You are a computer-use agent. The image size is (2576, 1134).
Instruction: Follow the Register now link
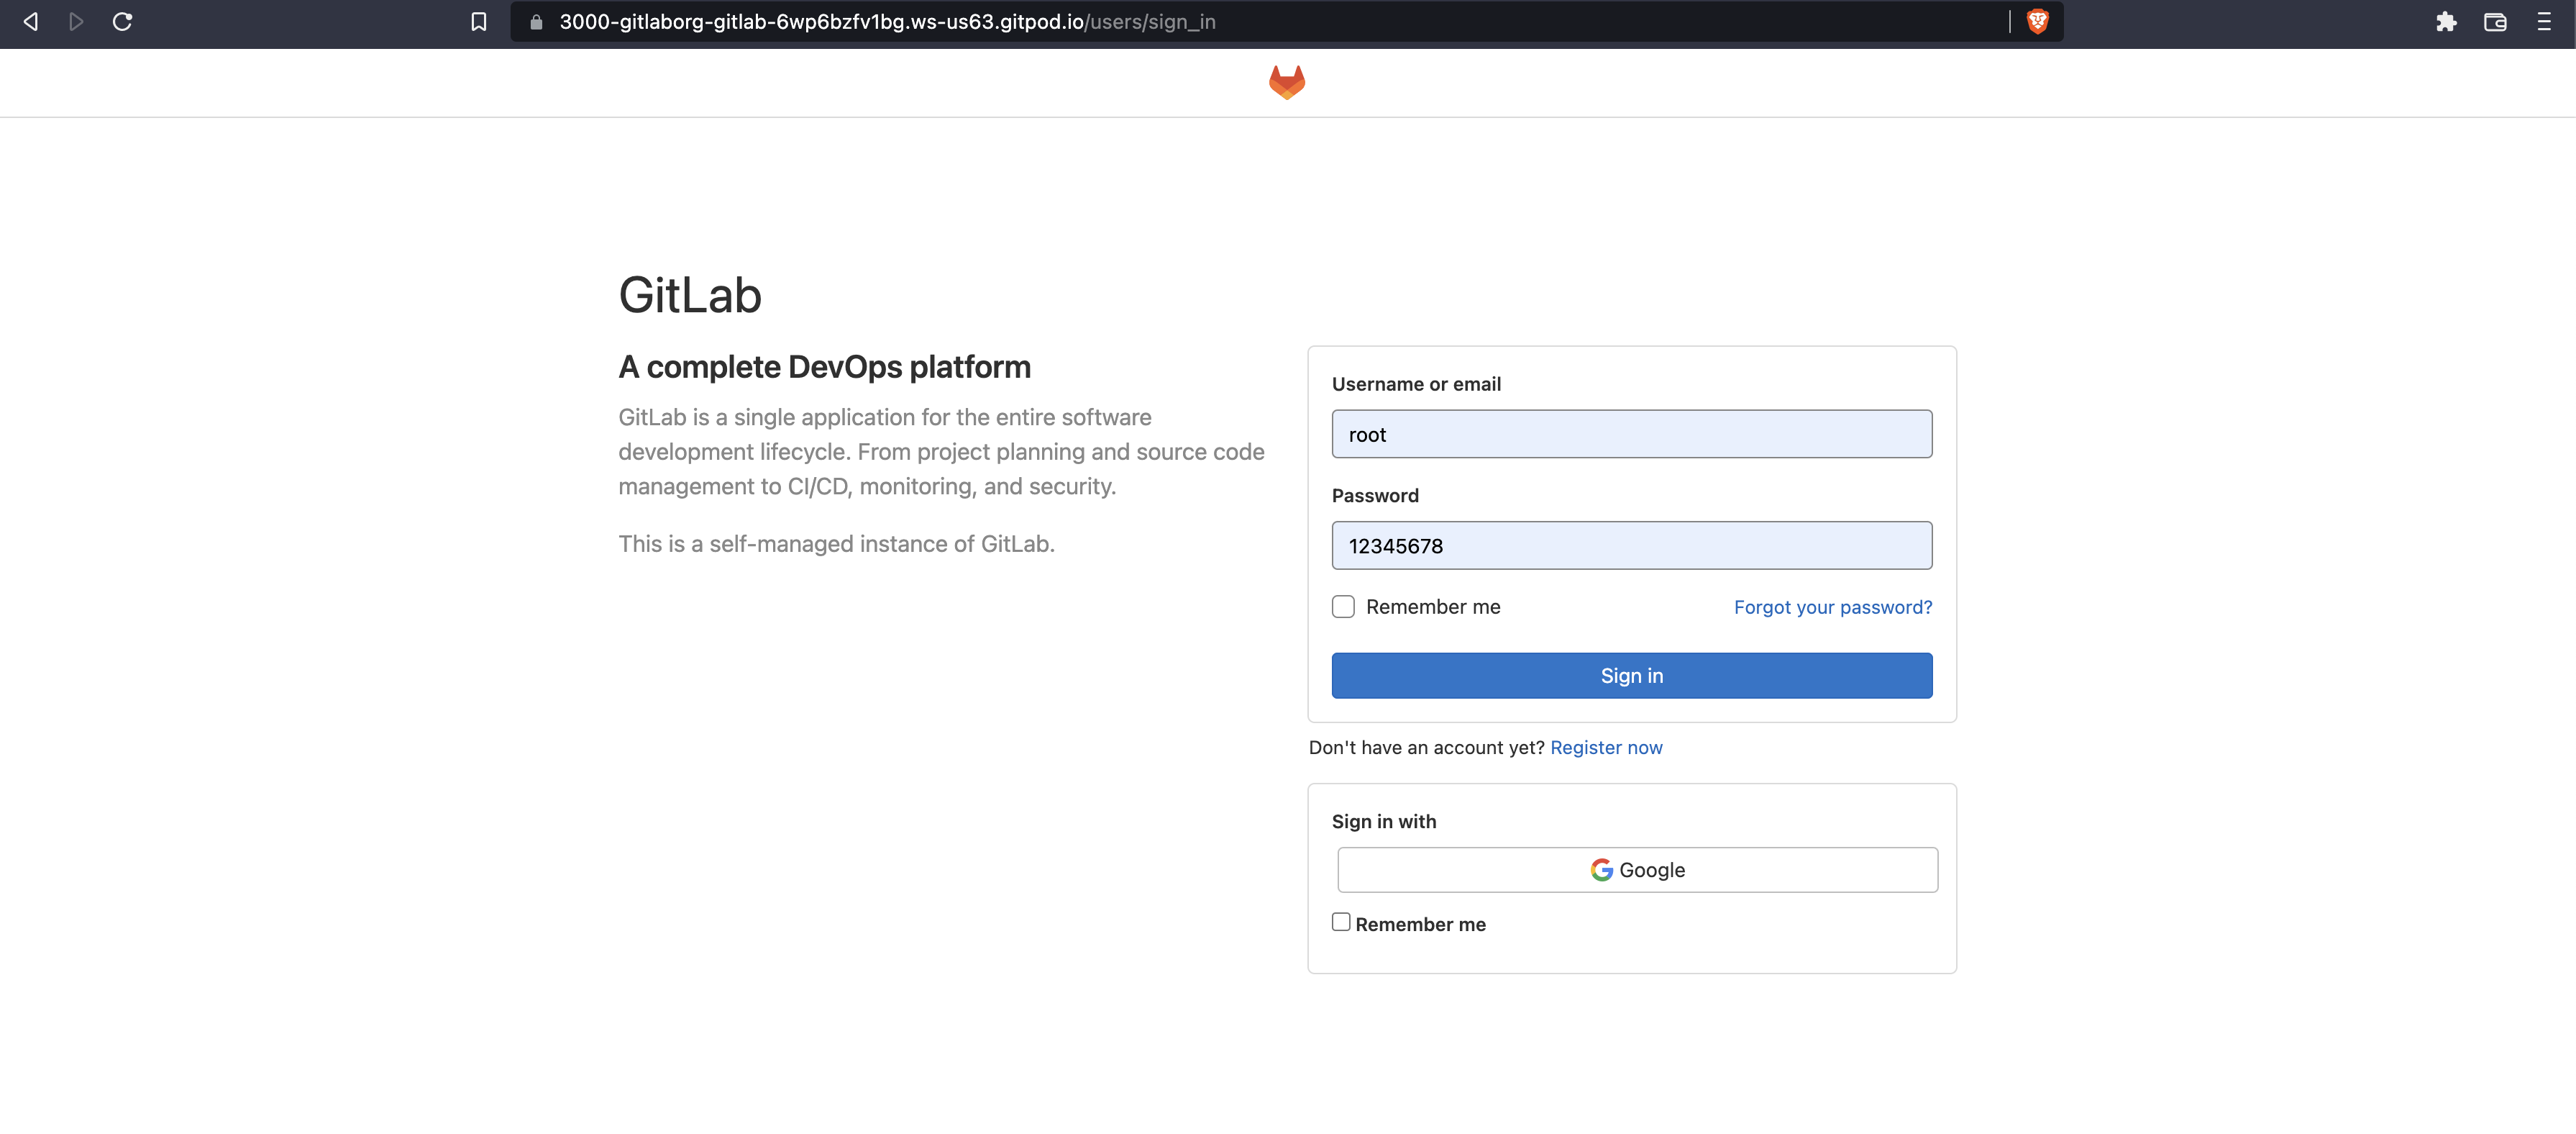pos(1606,748)
